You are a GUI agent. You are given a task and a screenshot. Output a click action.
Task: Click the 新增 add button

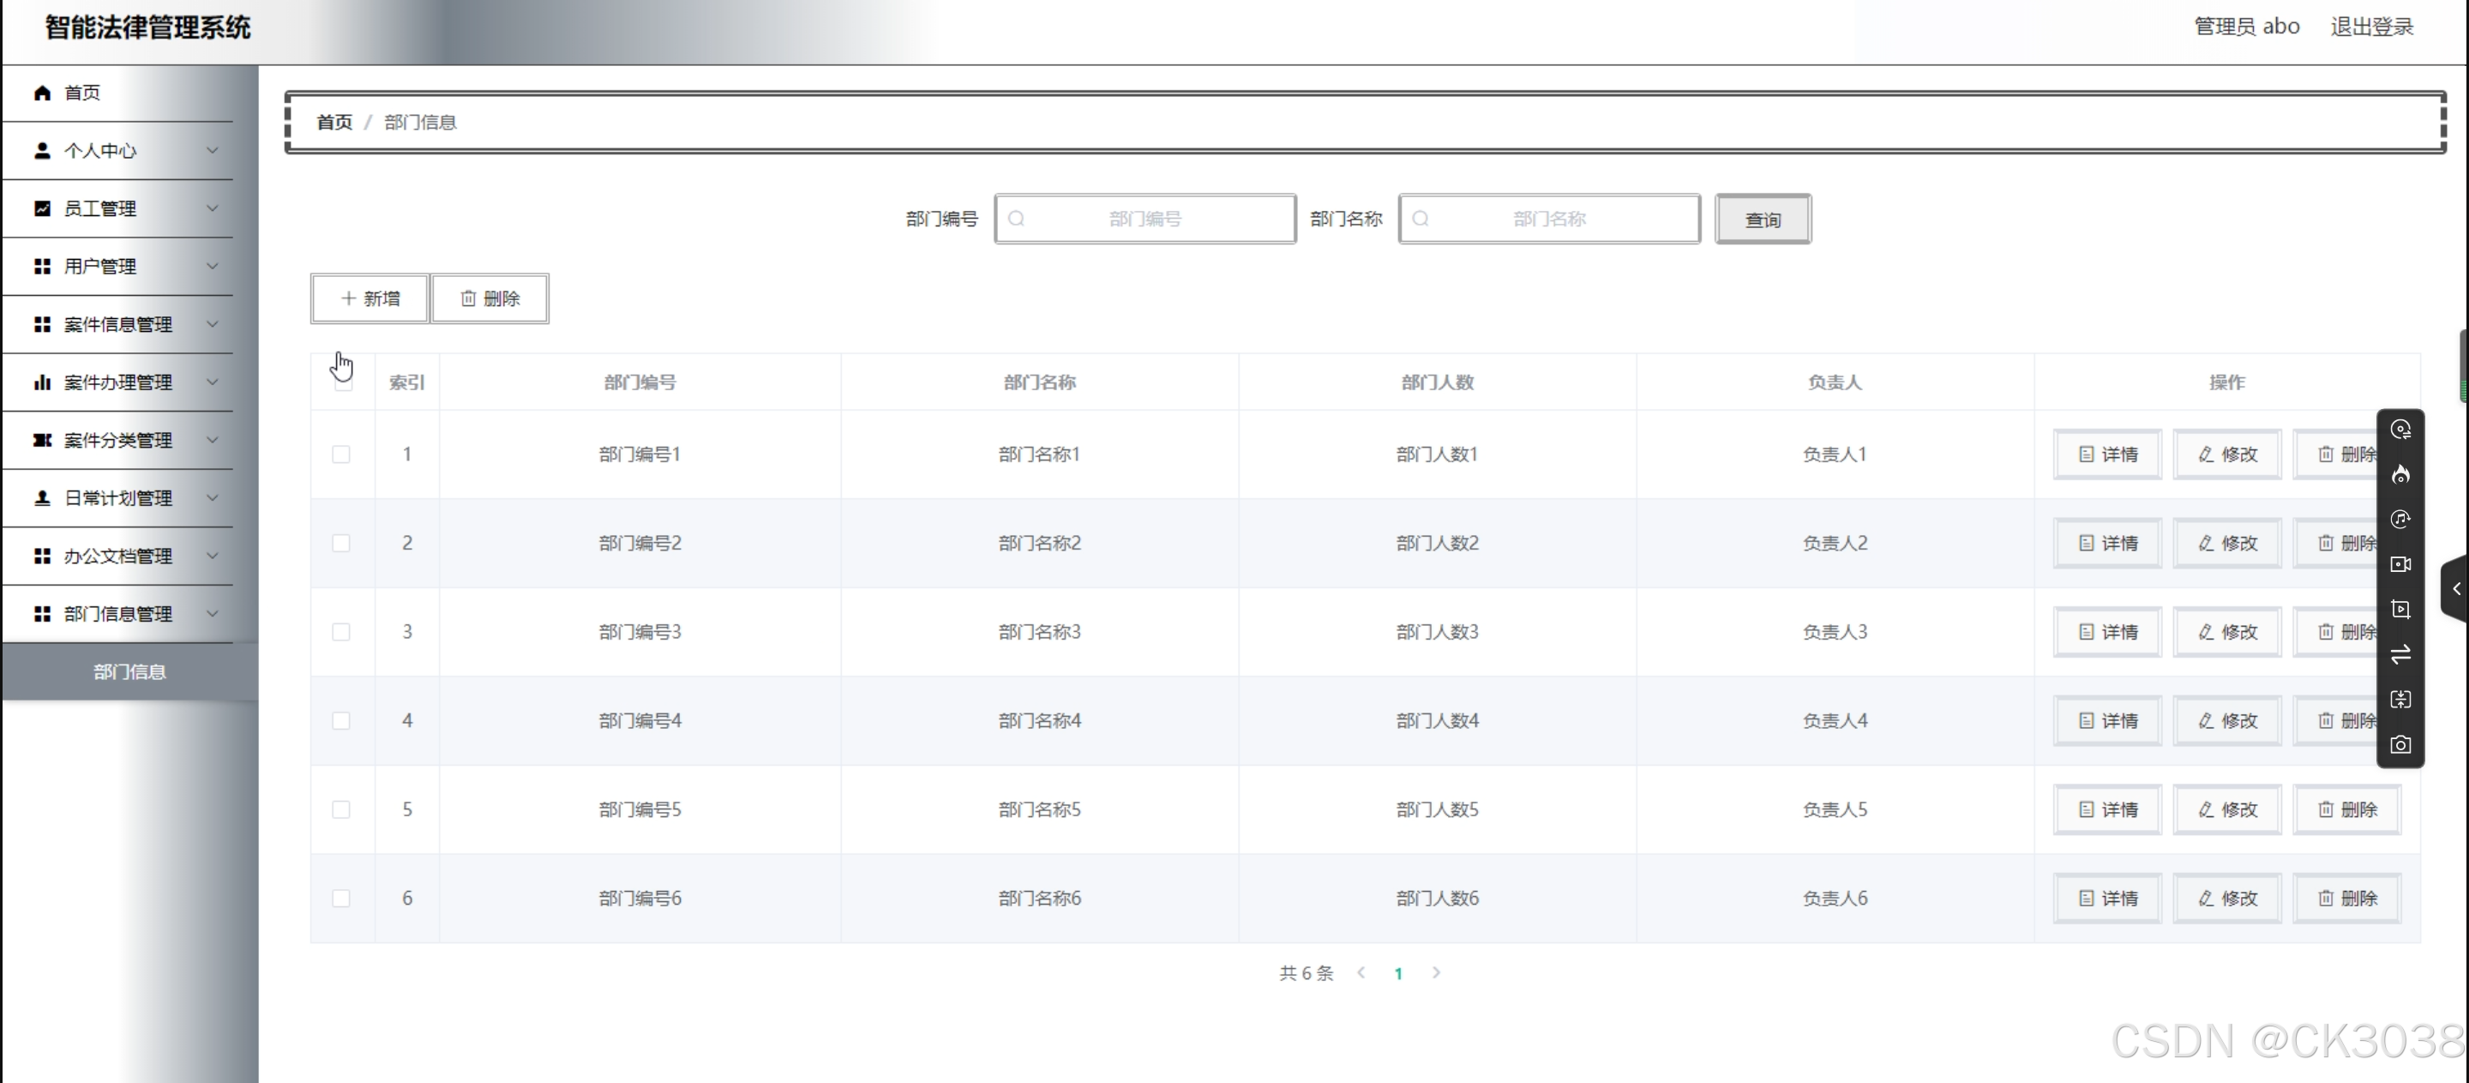click(x=369, y=299)
